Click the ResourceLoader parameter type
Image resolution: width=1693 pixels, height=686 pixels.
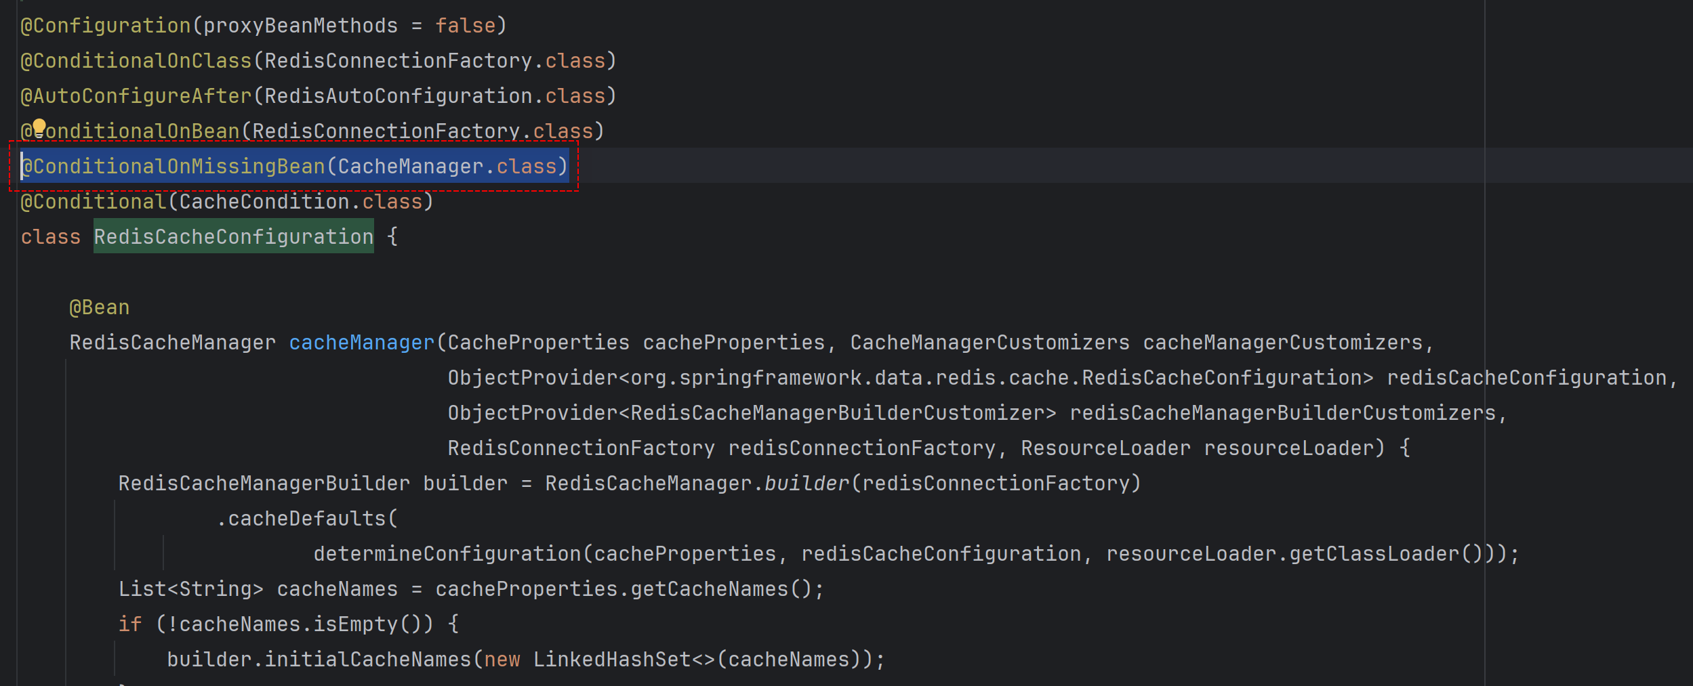(x=1105, y=448)
